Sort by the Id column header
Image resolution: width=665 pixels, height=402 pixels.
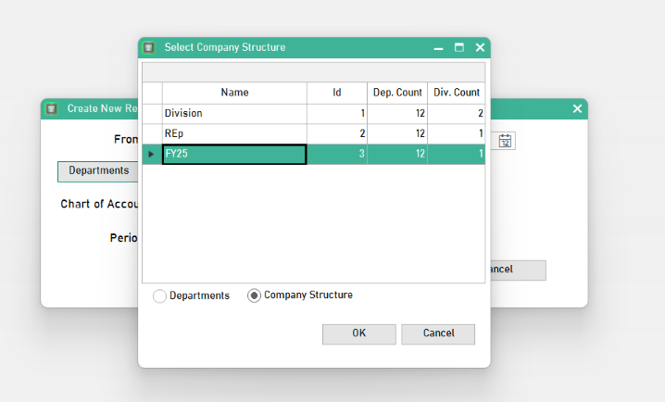[x=337, y=93]
